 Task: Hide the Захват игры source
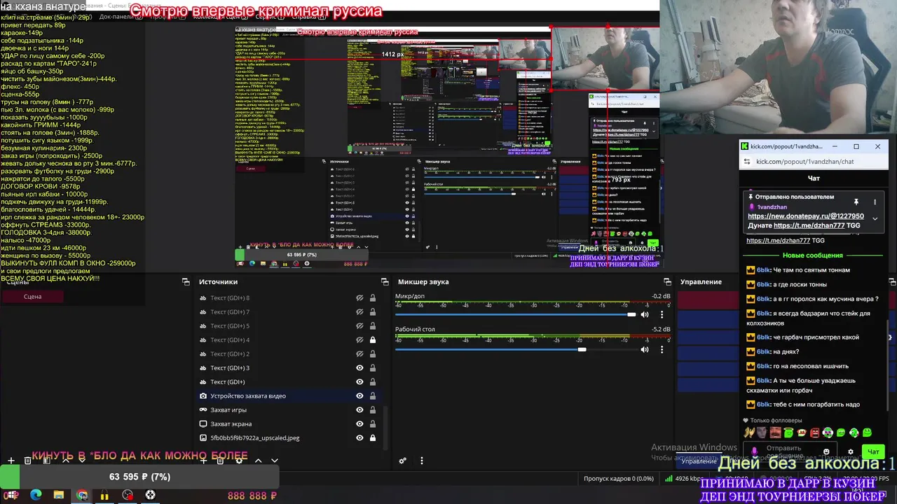click(x=360, y=410)
